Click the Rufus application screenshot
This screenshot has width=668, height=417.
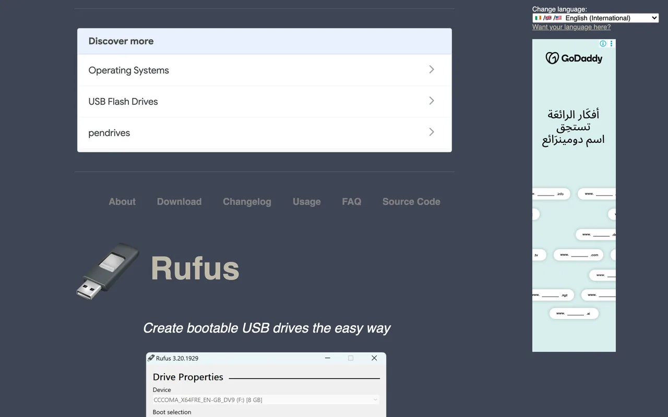tap(266, 385)
